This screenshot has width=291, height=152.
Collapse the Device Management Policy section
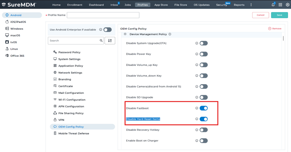[x=125, y=34]
